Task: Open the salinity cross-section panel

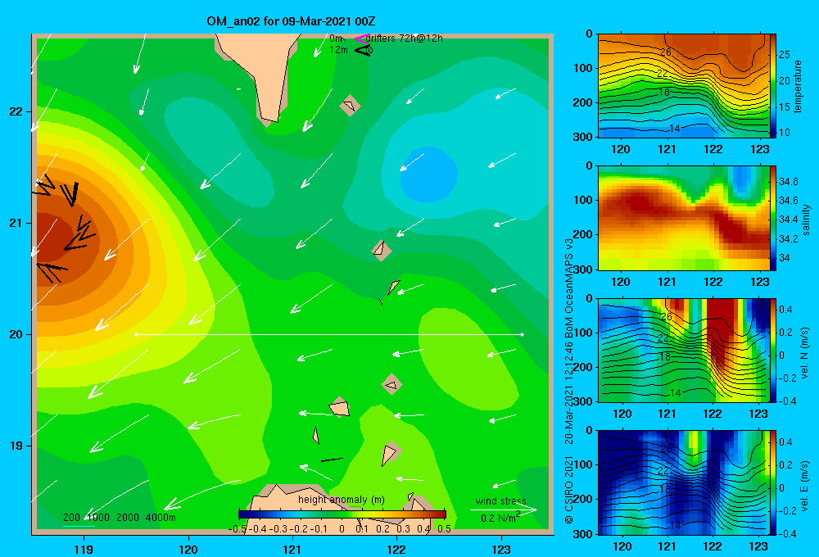Action: click(x=683, y=218)
